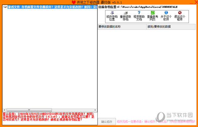Click the 目前存档位置 path label

click(138, 7)
